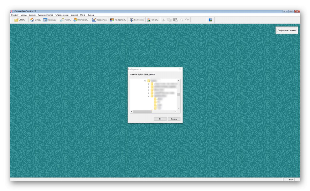This screenshot has width=310, height=191.
Task: Click the Undo arrow icon
Action: pos(181,20)
